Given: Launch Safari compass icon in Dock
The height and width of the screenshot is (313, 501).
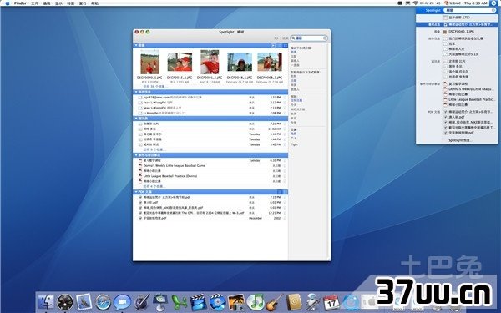Looking at the screenshot, I should tap(104, 302).
